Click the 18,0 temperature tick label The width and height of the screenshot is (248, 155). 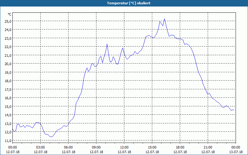pos(8,81)
